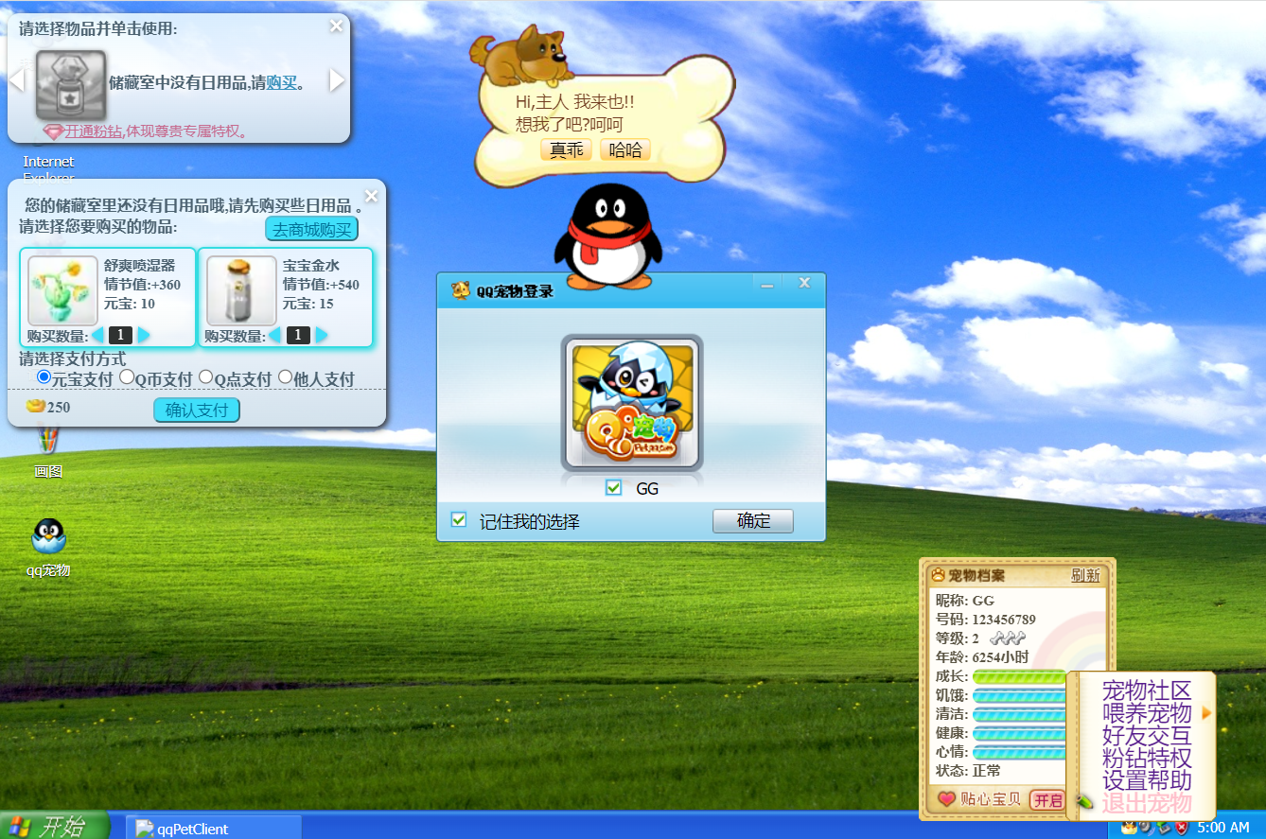Increase 宝宝金水 purchase quantity
Screen dimensions: 1266x839
pyautogui.click(x=321, y=335)
